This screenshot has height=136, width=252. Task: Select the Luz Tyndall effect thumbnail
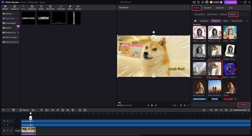(x=199, y=69)
